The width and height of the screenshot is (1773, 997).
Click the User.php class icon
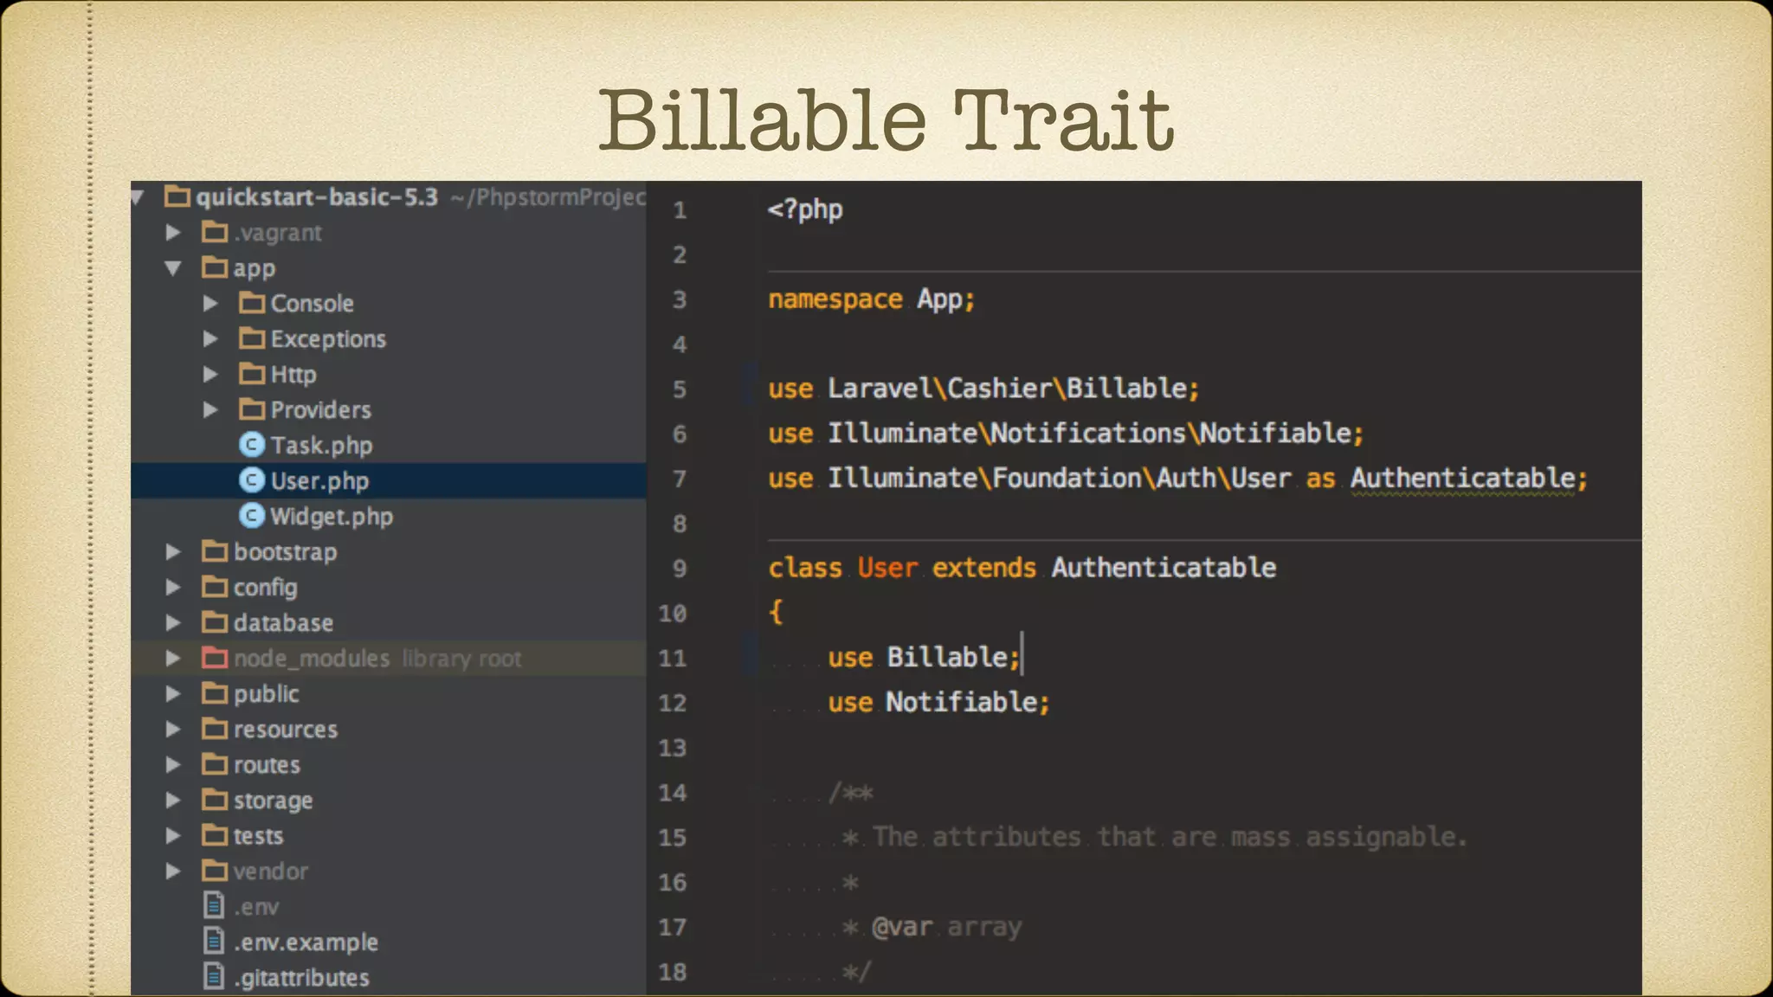click(251, 480)
